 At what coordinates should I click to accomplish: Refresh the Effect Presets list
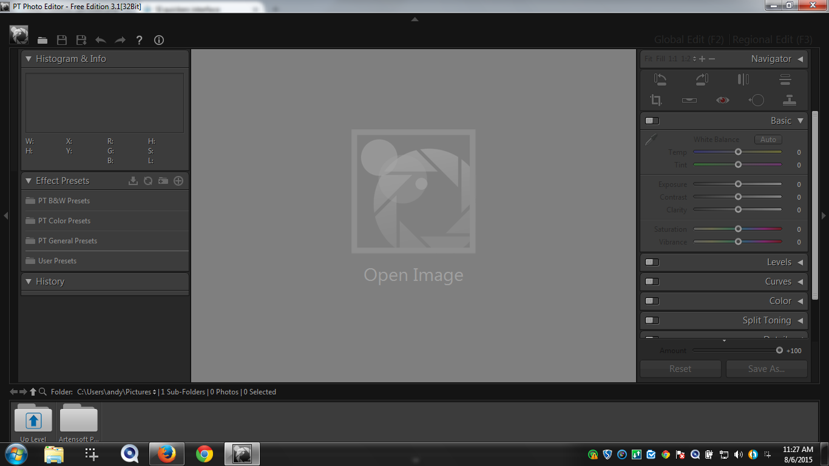tap(148, 181)
